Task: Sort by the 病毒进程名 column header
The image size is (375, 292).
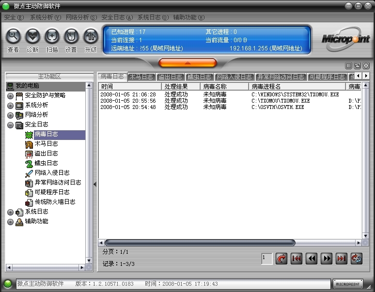Action: tap(297, 87)
